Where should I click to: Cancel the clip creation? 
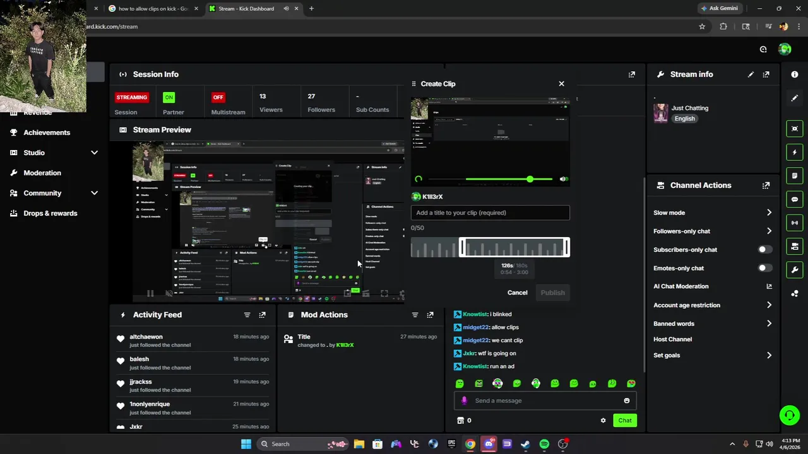(x=517, y=293)
